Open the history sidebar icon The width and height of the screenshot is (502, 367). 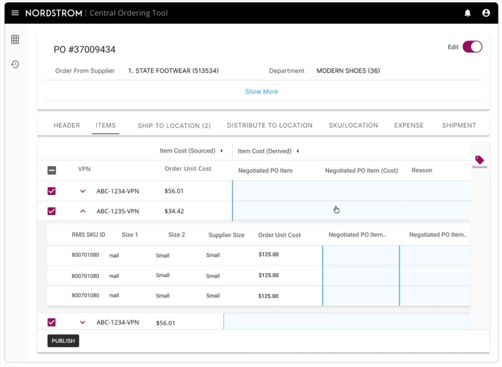click(x=15, y=64)
